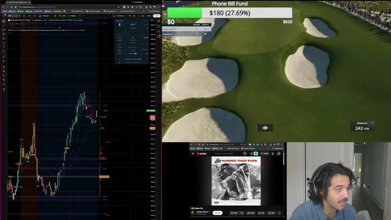This screenshot has height=220, width=391.
Task: Open the YouTube hamburger guide menu
Action: click(x=193, y=154)
